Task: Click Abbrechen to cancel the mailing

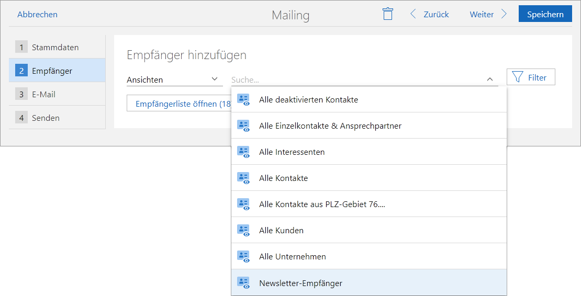Action: click(37, 14)
